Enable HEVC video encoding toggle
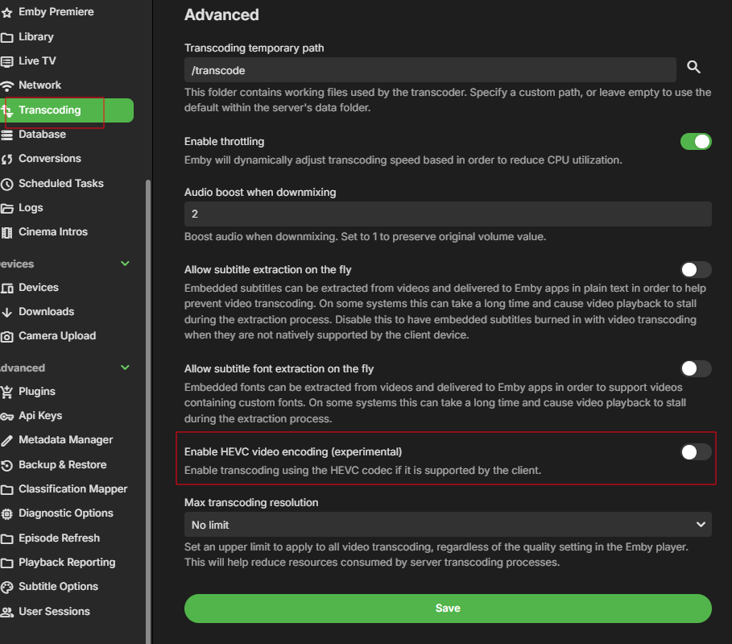This screenshot has height=644, width=732. [696, 452]
